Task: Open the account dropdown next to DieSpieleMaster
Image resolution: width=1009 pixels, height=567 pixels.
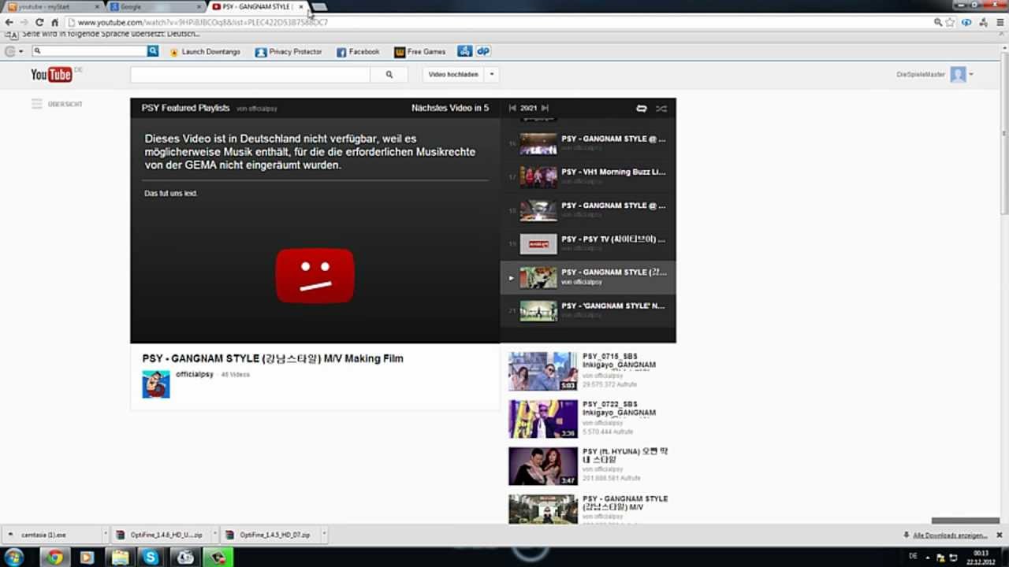Action: (x=971, y=74)
